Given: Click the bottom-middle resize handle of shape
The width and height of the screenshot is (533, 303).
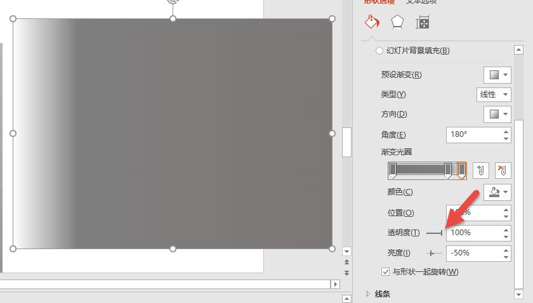Looking at the screenshot, I should (173, 248).
